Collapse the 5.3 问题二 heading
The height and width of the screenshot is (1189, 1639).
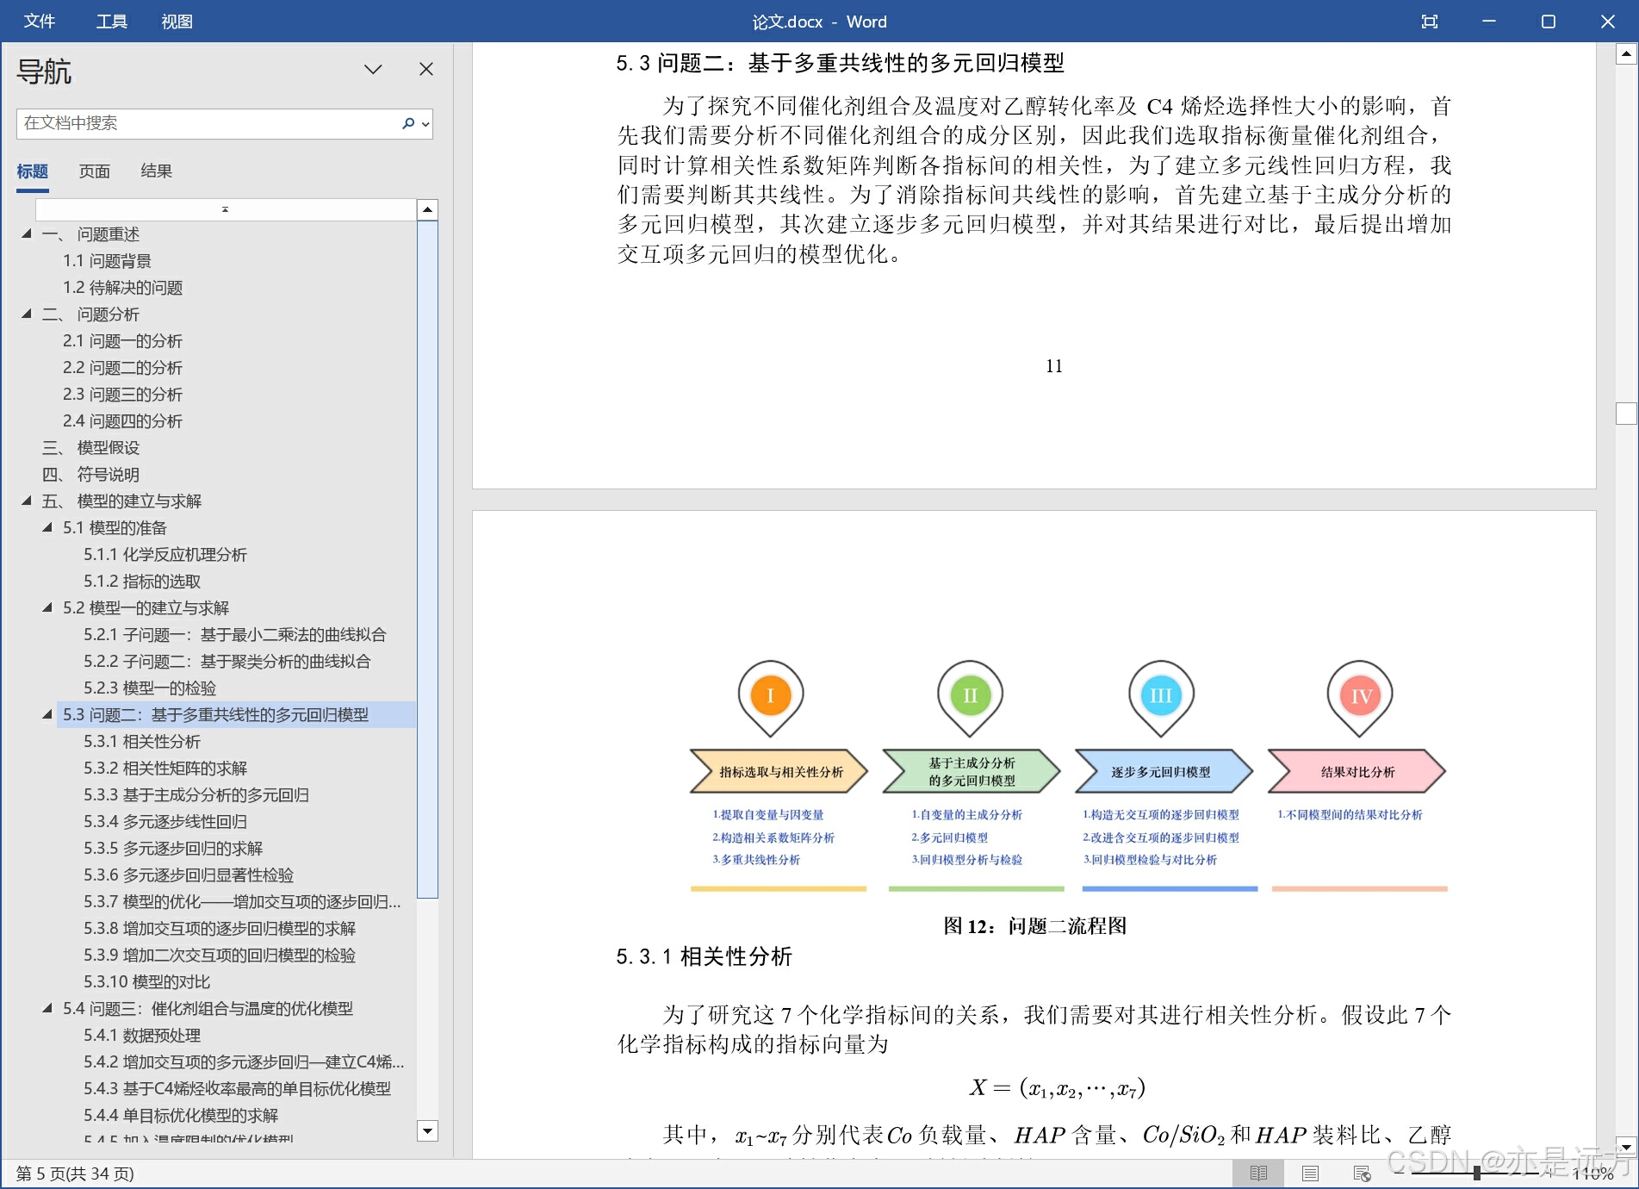[x=47, y=714]
